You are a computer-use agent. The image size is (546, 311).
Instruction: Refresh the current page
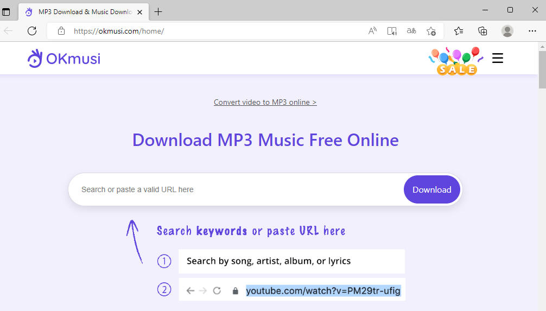coord(32,31)
